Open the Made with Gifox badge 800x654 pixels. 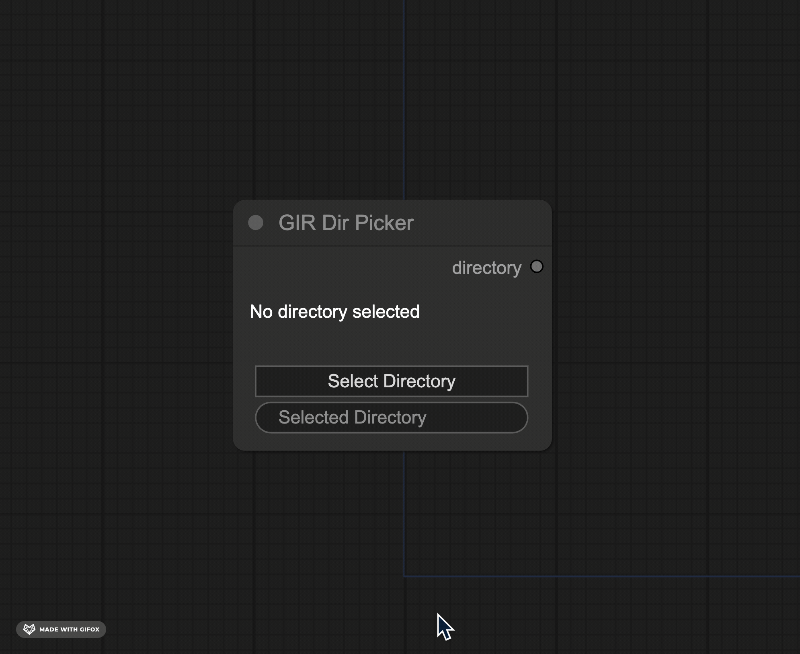point(61,629)
